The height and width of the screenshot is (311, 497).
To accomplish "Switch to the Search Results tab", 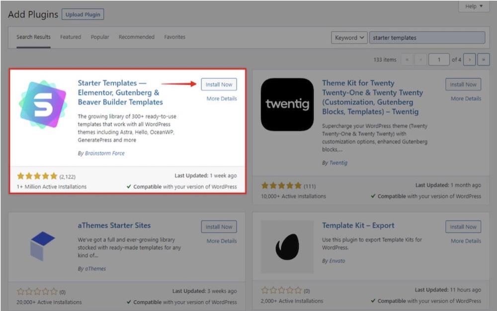I will tap(33, 37).
